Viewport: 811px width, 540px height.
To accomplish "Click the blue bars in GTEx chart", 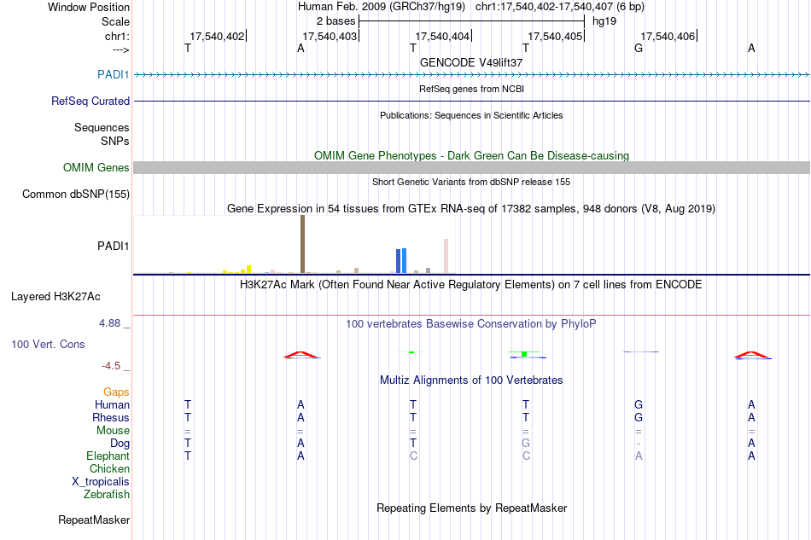I will (401, 260).
